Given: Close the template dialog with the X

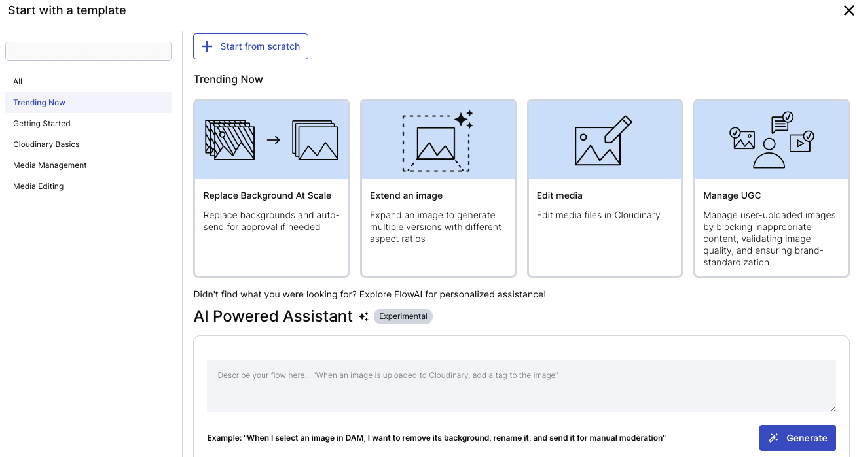Looking at the screenshot, I should 848,10.
